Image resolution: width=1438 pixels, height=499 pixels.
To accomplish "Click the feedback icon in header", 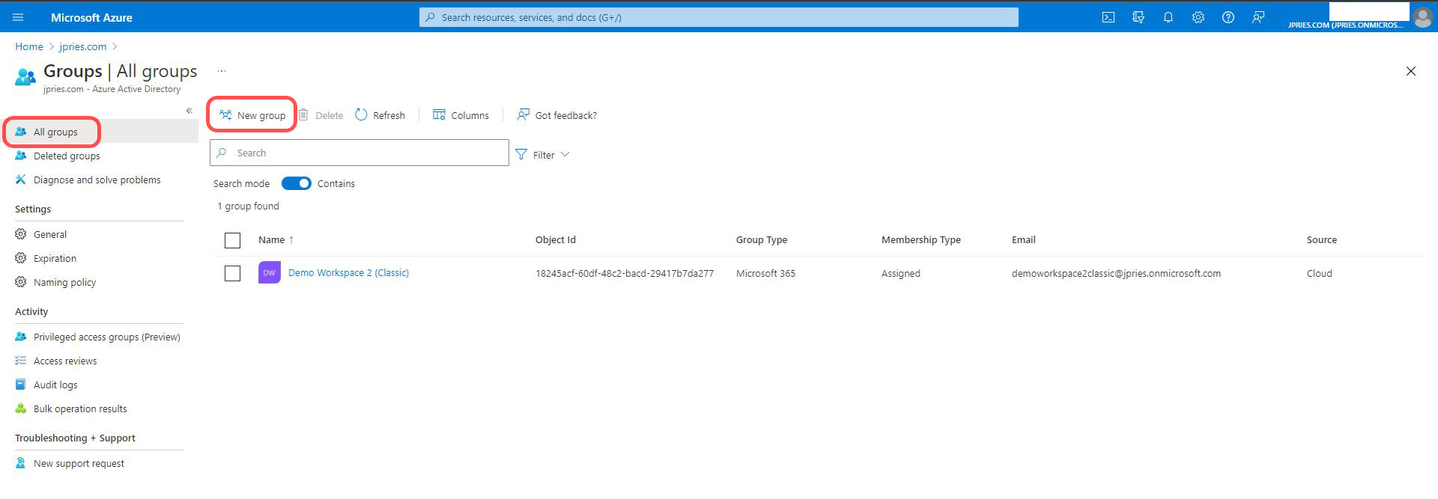I will tap(1258, 17).
